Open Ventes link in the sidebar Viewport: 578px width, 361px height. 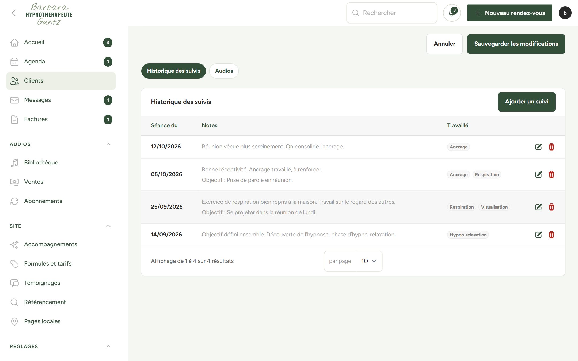click(x=61, y=182)
